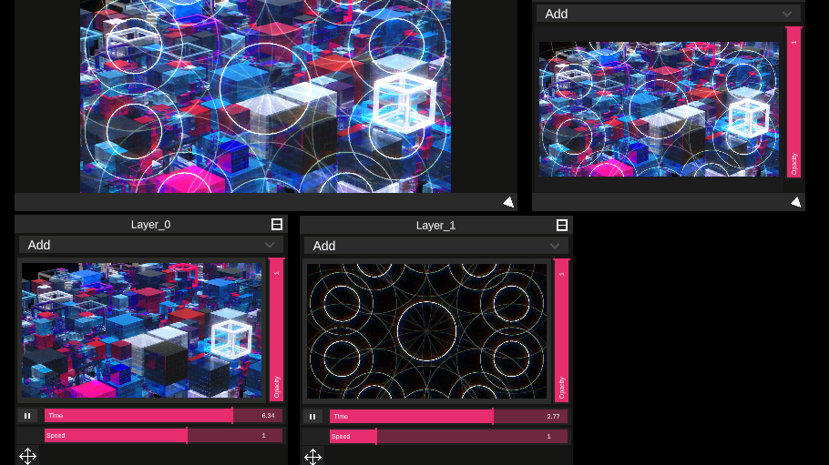
Task: Click the Speed slider in Layer_1
Action: coord(447,436)
